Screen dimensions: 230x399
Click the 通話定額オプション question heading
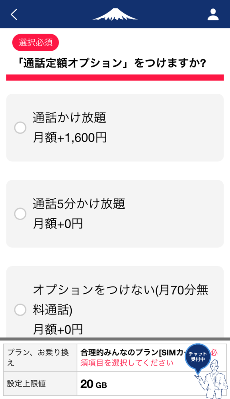pyautogui.click(x=112, y=63)
